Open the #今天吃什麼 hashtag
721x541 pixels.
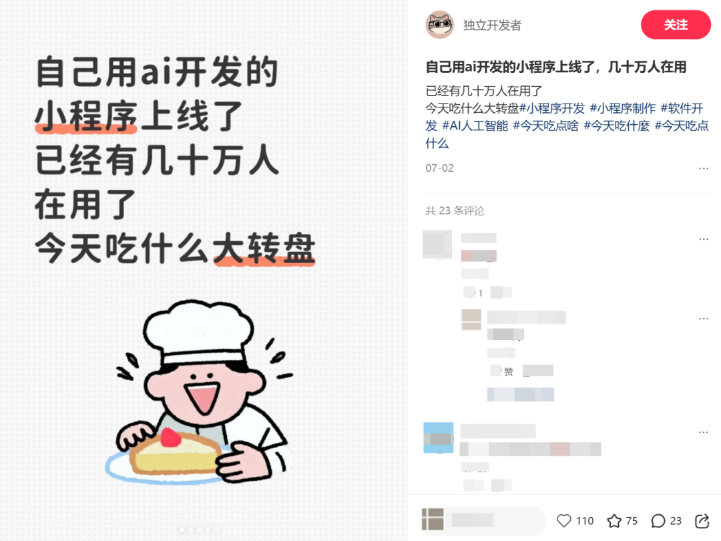point(617,126)
